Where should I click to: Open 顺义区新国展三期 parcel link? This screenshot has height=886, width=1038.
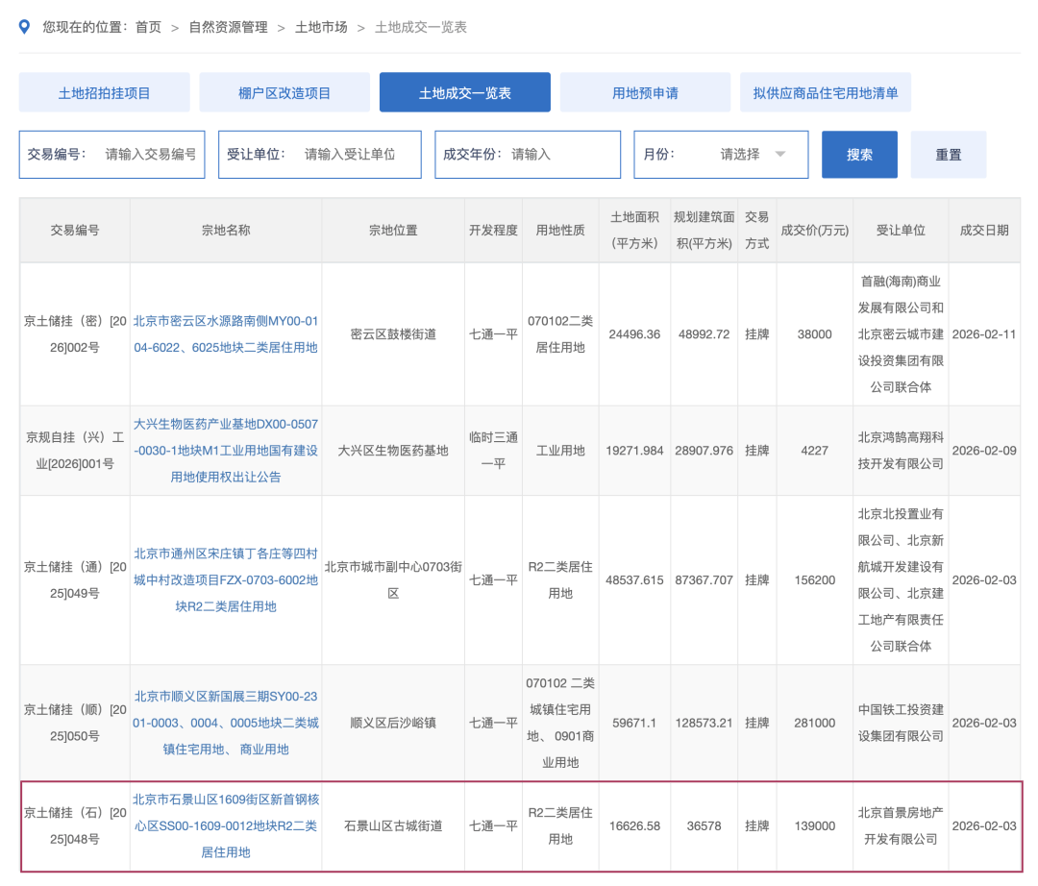coord(226,722)
